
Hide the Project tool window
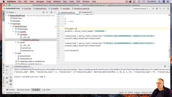55,12
